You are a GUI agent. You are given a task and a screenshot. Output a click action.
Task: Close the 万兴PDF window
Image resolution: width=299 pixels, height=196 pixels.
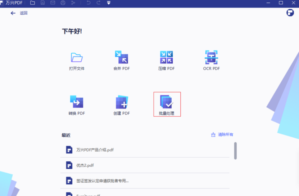tap(294, 3)
